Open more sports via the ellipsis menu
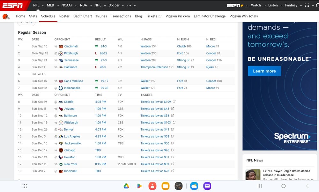 [129, 5]
